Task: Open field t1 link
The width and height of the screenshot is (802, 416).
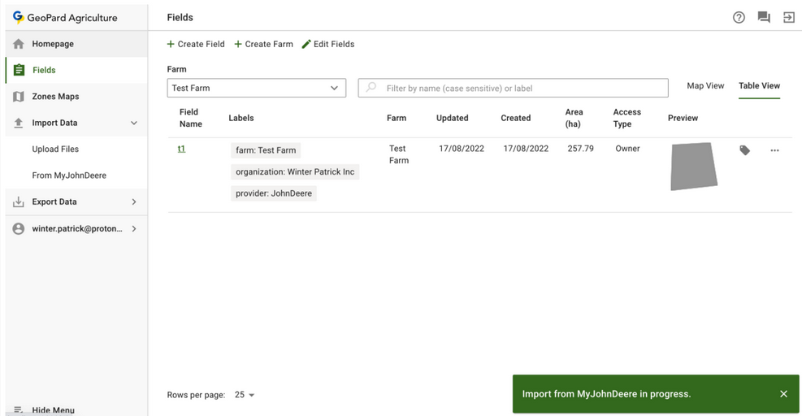Action: coord(181,149)
